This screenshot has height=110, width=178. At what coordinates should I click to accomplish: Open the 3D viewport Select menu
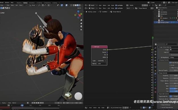click(12, 5)
